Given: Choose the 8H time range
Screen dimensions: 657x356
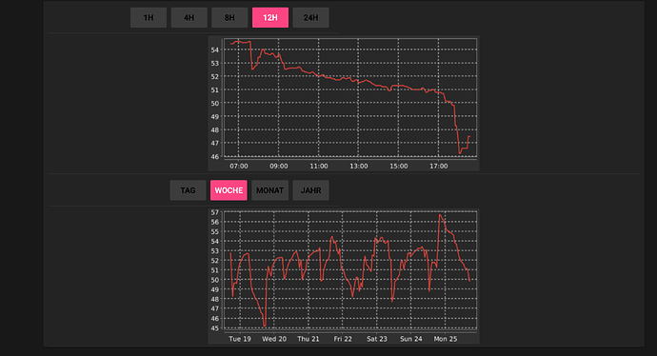Looking at the screenshot, I should point(229,17).
